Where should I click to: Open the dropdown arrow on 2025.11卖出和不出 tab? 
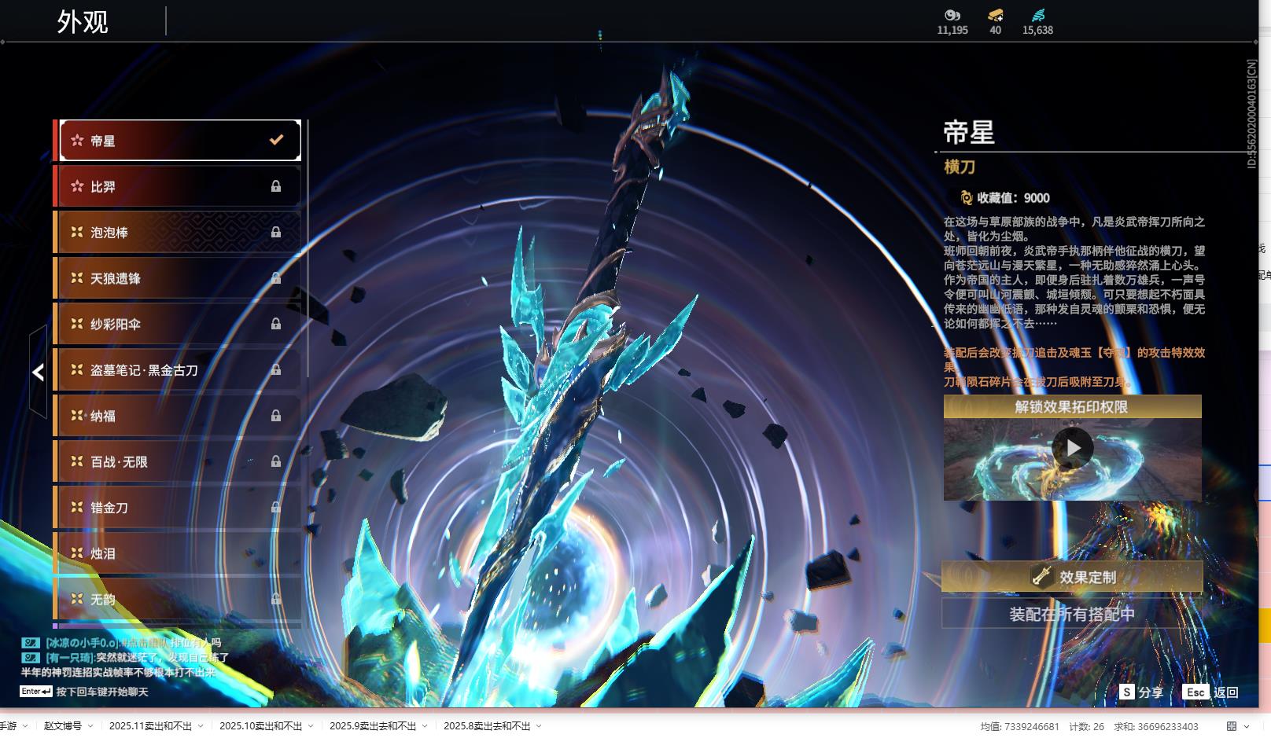[201, 726]
